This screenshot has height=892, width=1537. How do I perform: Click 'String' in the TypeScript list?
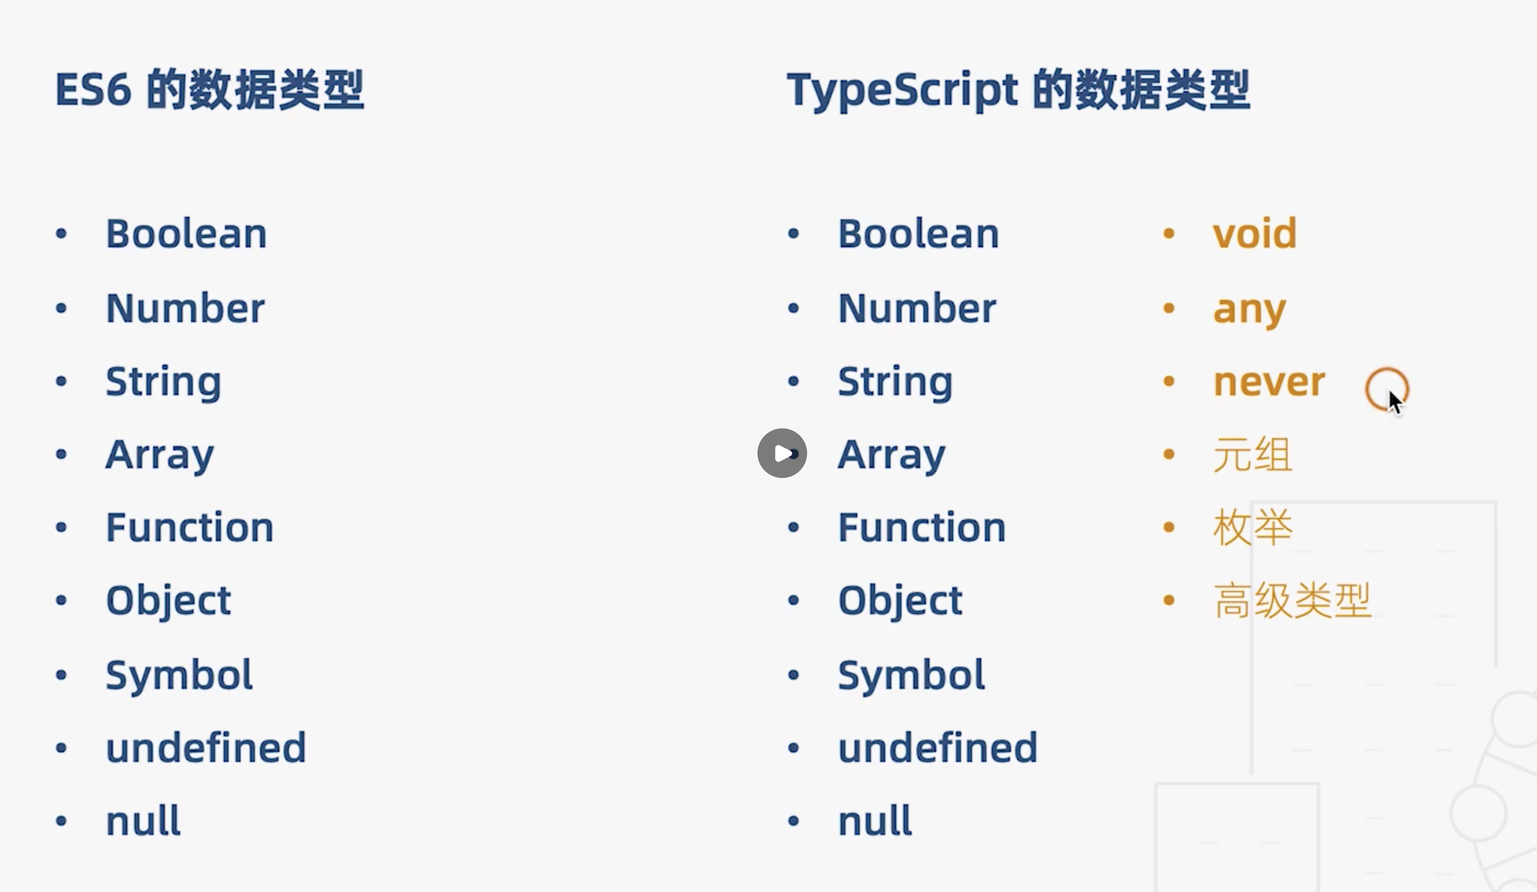[x=895, y=383]
